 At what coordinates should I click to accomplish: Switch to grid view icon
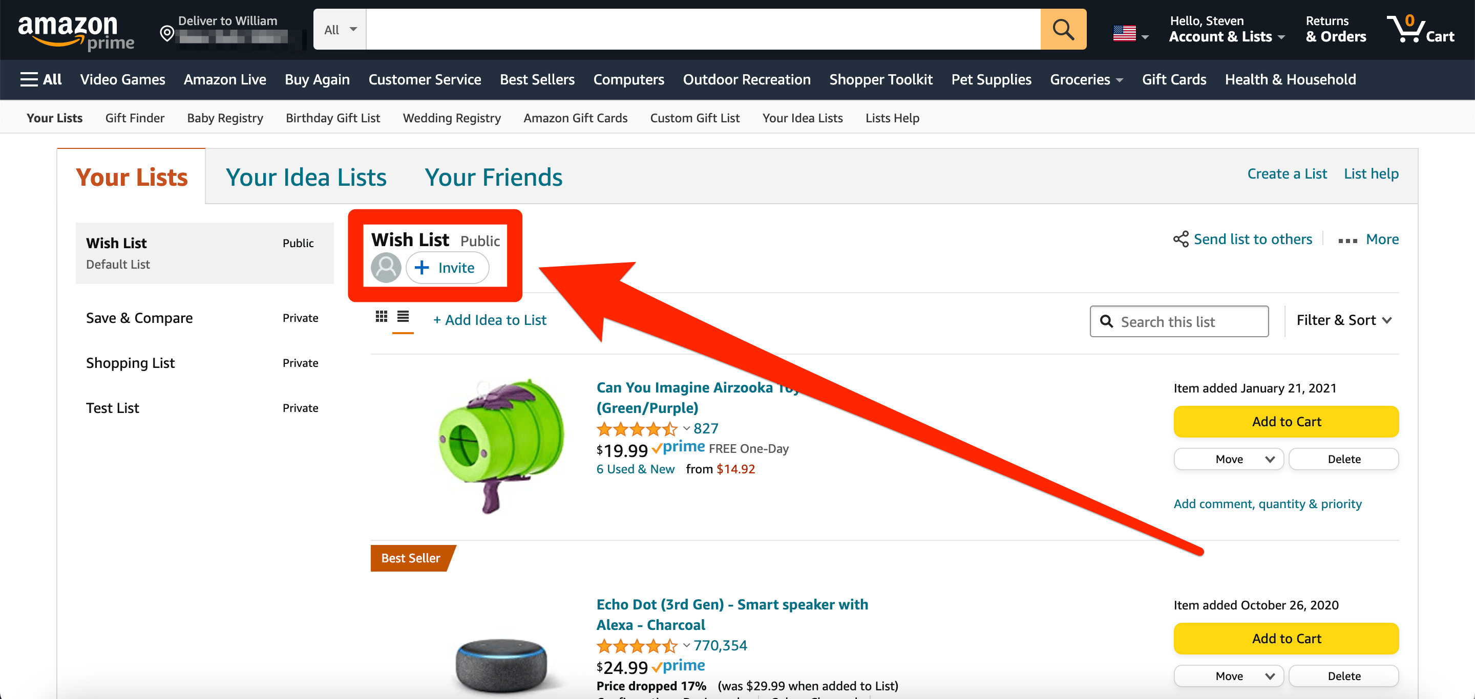click(x=382, y=316)
